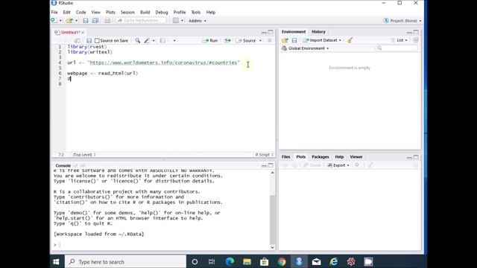Open Microsoft Edge from taskbar
The image size is (477, 268).
[x=230, y=261]
